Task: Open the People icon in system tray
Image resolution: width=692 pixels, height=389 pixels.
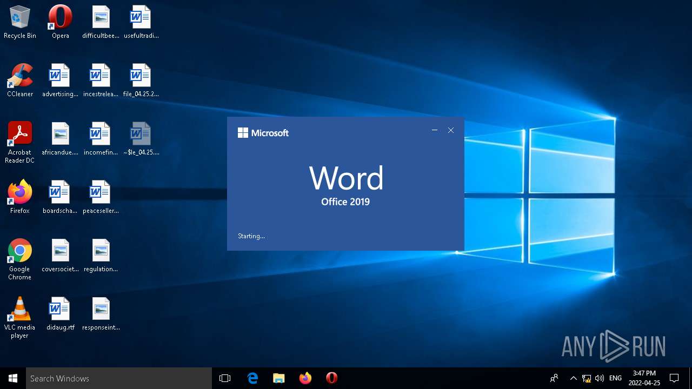Action: pos(554,378)
